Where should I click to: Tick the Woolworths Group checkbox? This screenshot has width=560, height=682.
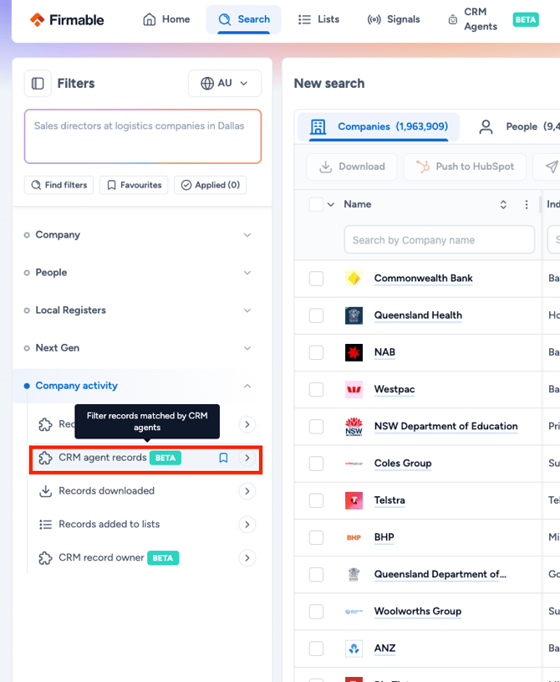click(x=316, y=612)
